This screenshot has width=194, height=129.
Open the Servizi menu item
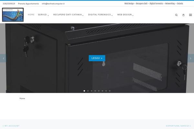(x=42, y=15)
